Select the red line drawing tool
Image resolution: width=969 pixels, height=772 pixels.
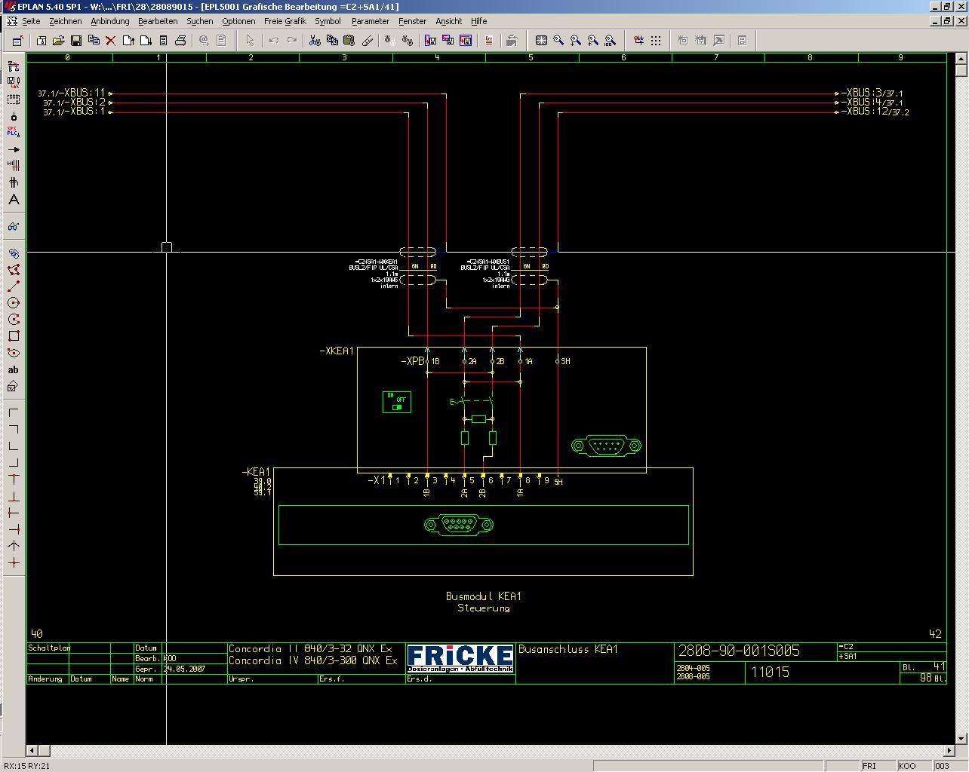tap(13, 286)
